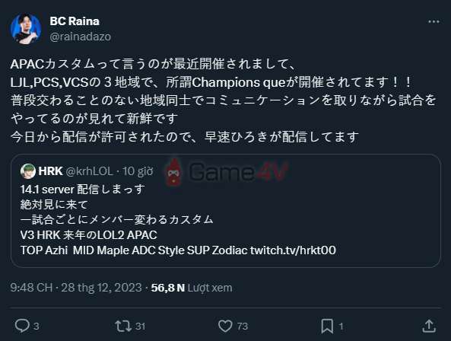Image resolution: width=451 pixels, height=341 pixels.
Task: Open the @rainadazo handle link
Action: click(81, 37)
